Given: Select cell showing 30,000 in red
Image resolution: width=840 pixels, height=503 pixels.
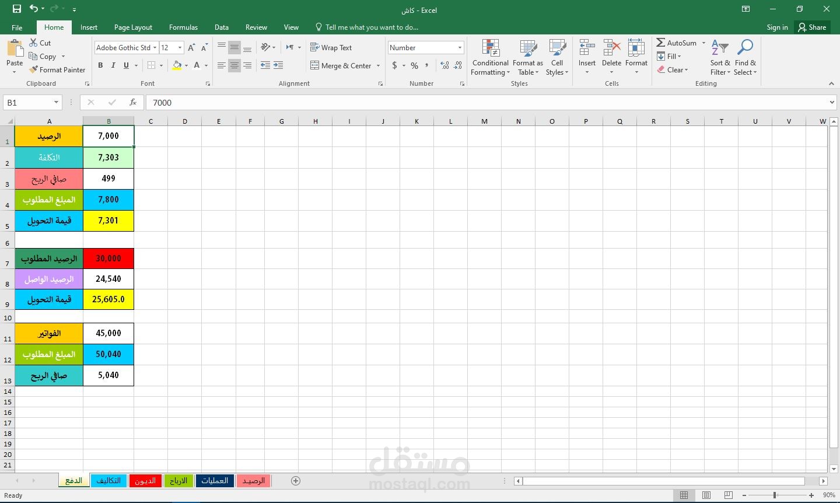Looking at the screenshot, I should pos(108,258).
